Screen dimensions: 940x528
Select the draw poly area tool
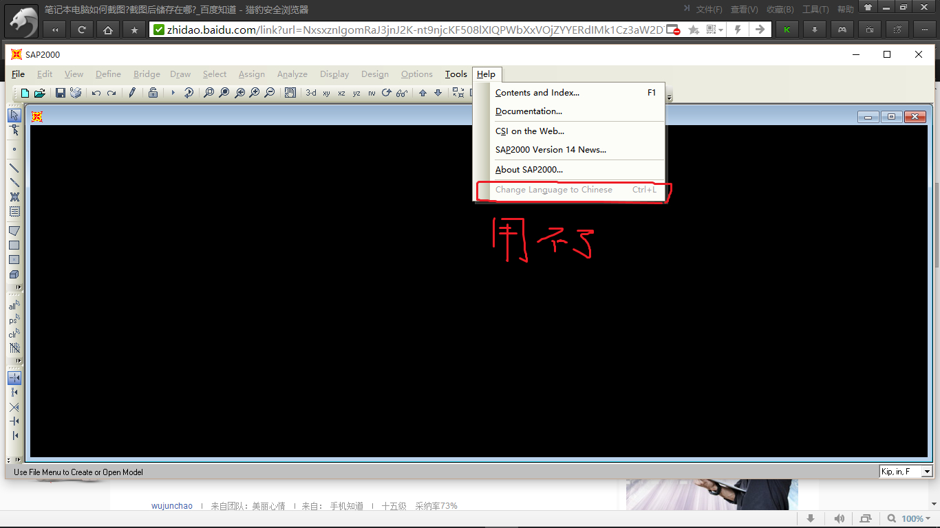coord(14,230)
